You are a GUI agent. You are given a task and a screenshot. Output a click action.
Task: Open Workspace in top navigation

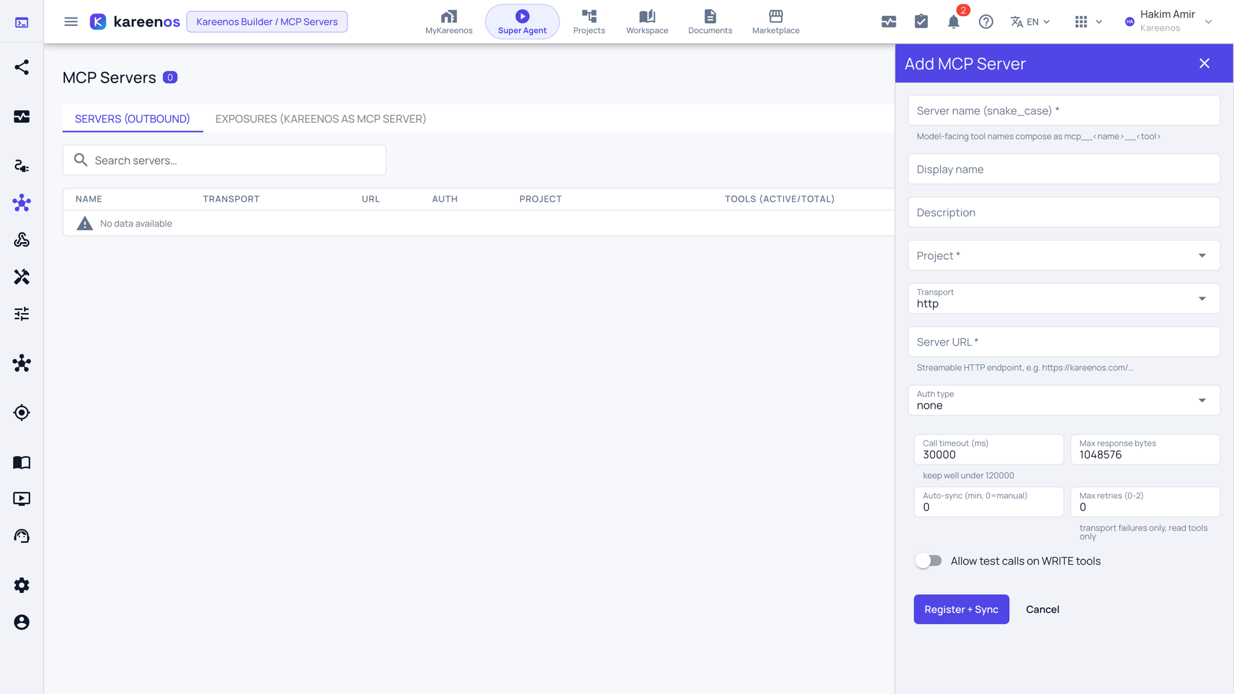click(647, 22)
